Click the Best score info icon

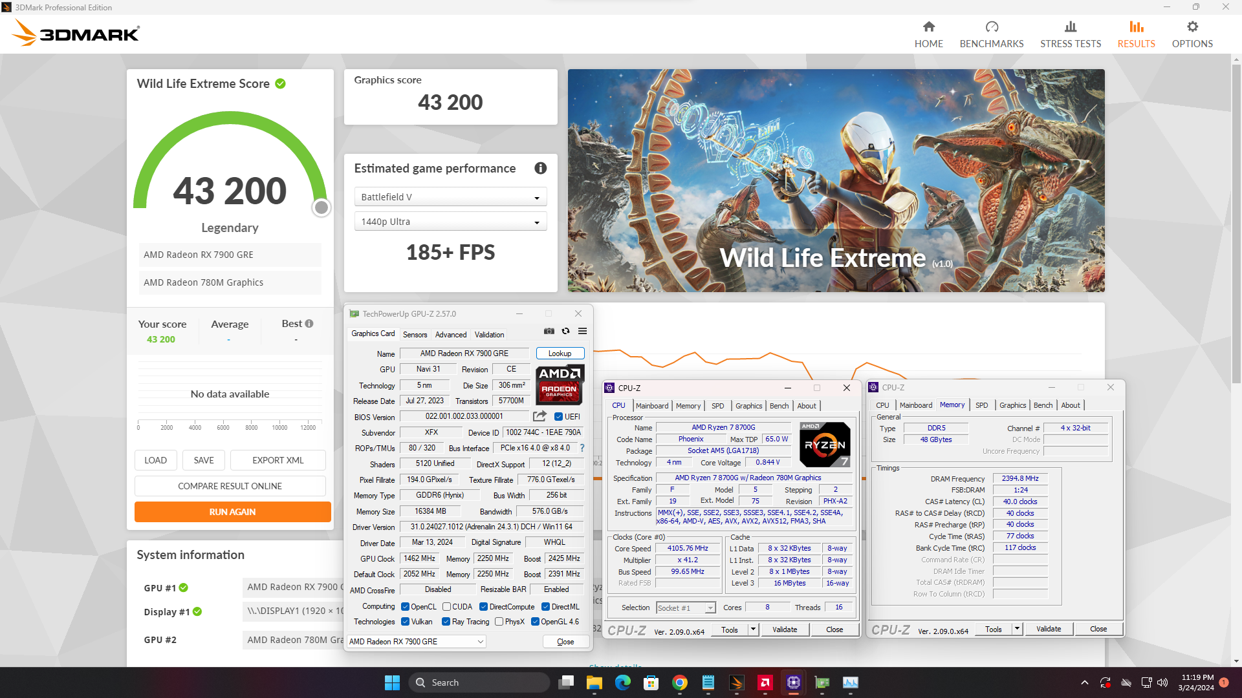click(309, 323)
